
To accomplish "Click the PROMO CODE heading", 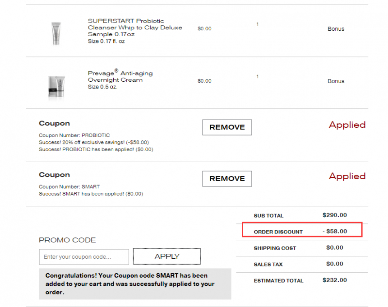I will (x=67, y=240).
